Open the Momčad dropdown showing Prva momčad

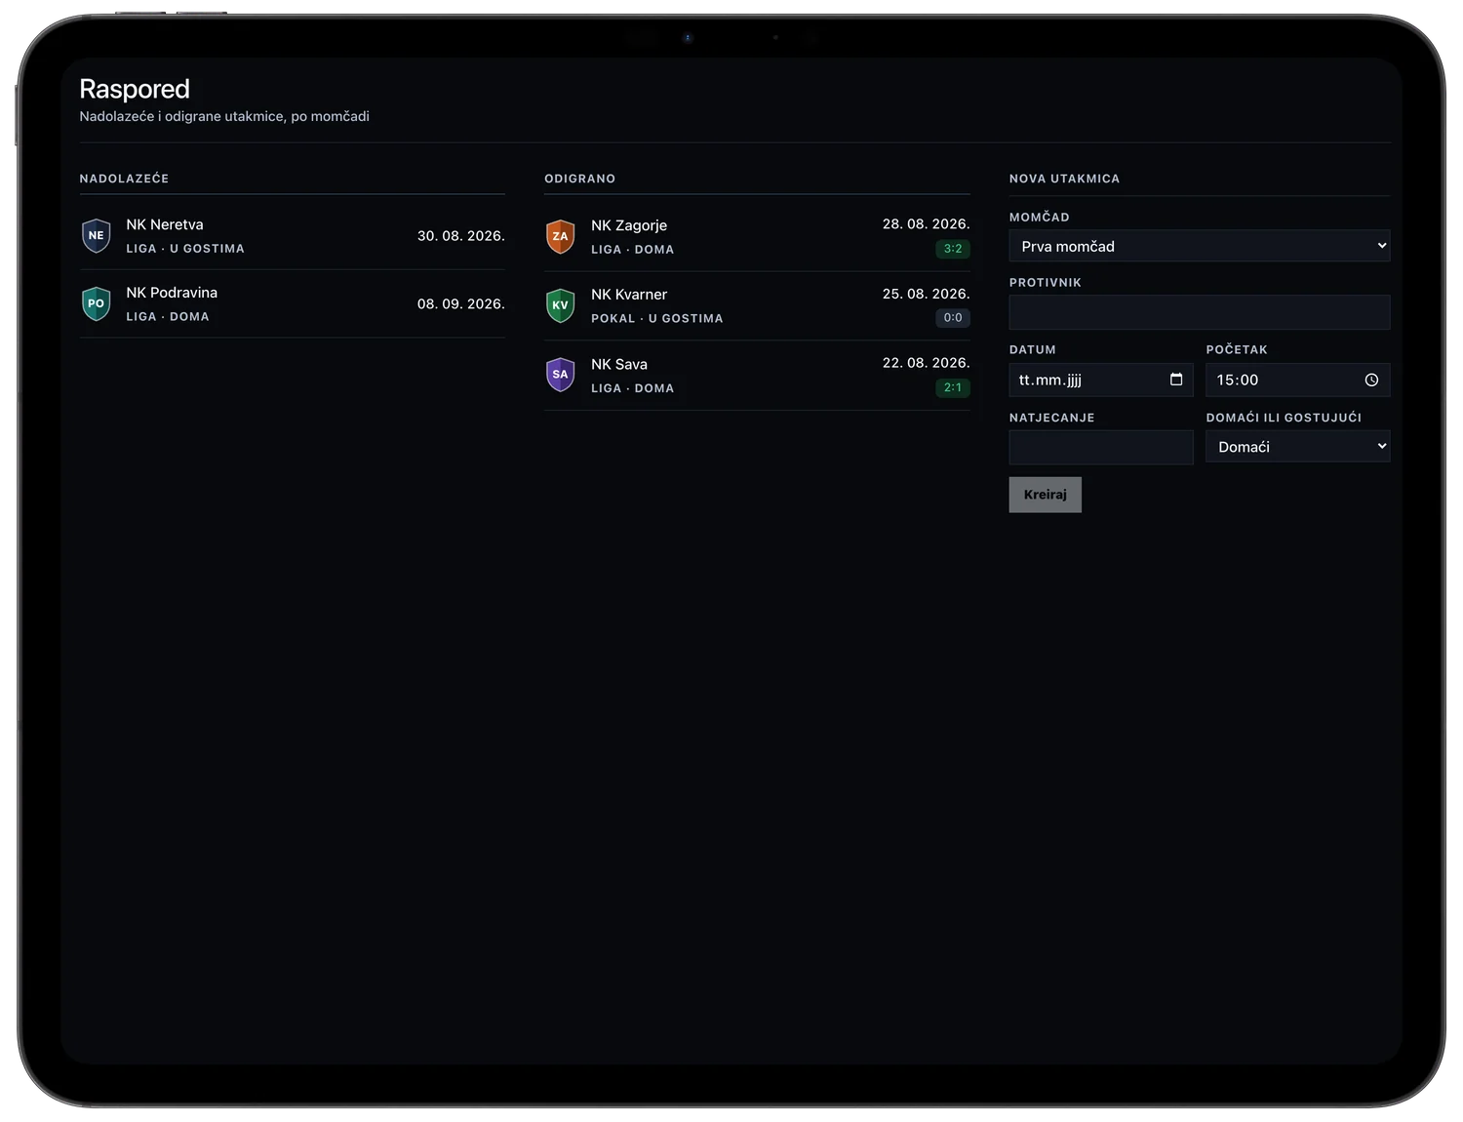[1200, 246]
